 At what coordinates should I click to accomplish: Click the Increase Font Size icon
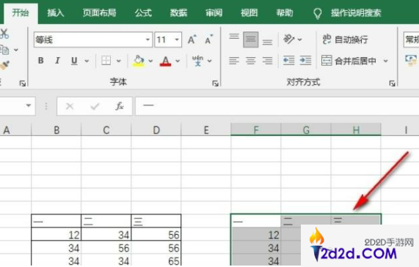click(x=192, y=40)
